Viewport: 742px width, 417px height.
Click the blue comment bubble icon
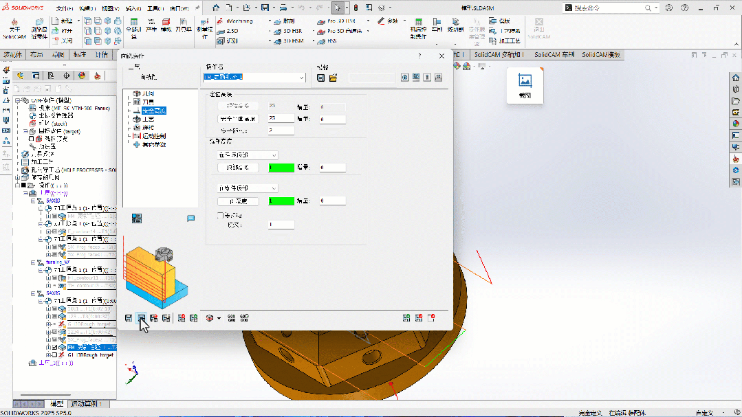[191, 218]
